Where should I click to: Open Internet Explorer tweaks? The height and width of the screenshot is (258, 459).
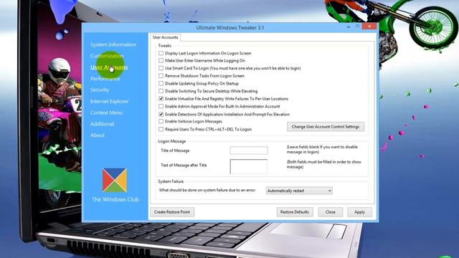(109, 101)
